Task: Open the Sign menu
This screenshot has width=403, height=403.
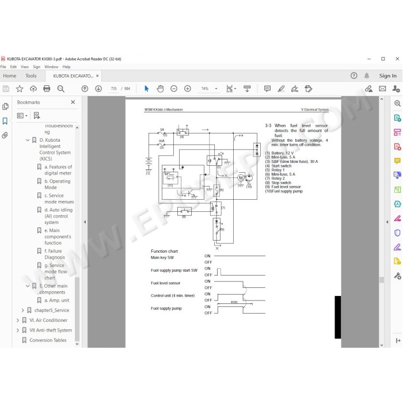Action: coord(36,67)
